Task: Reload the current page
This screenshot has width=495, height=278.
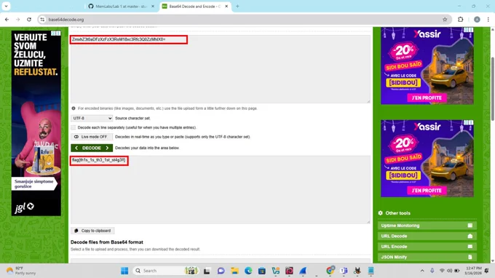Action: point(29,20)
